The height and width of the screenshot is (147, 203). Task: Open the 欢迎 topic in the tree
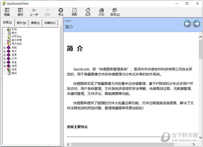14,29
